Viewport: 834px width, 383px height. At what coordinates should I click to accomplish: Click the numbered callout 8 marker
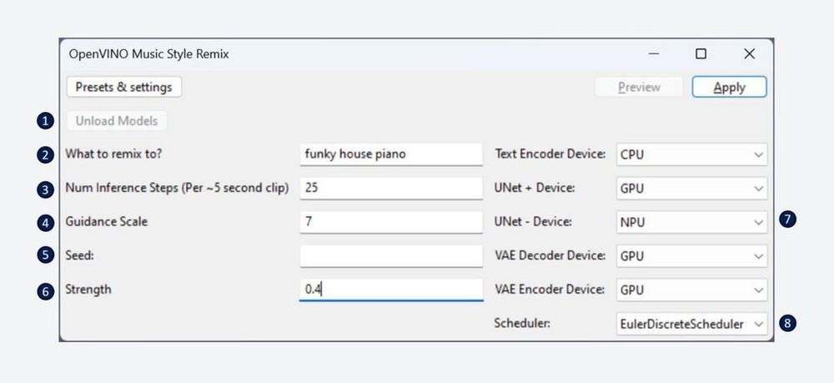tap(787, 323)
